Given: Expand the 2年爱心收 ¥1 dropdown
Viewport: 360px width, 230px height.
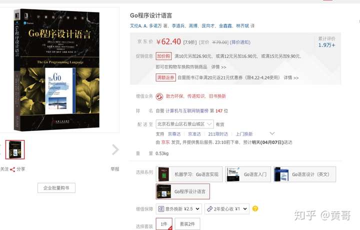Looking at the screenshot, I should click(227, 209).
